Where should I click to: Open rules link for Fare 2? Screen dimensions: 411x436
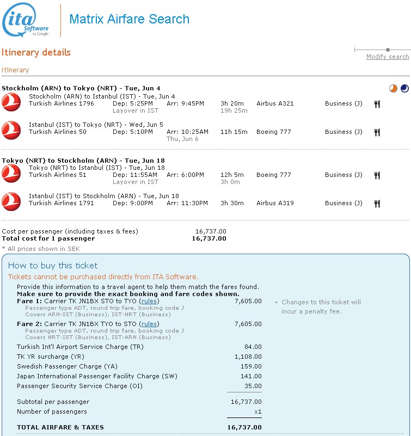[x=149, y=324]
